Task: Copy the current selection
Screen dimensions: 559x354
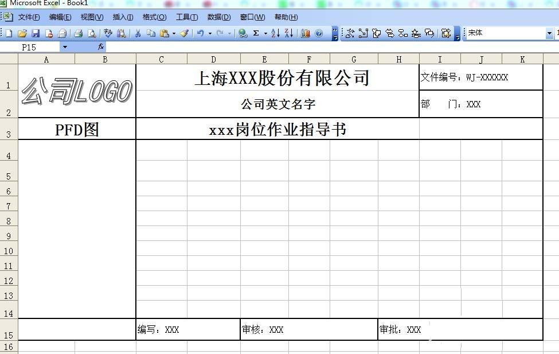Action: click(x=151, y=33)
